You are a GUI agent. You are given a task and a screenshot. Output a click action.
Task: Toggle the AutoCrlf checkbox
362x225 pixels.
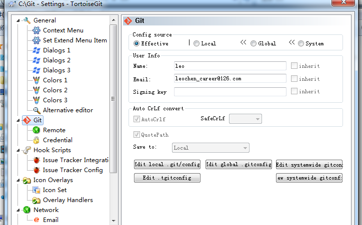(136, 119)
